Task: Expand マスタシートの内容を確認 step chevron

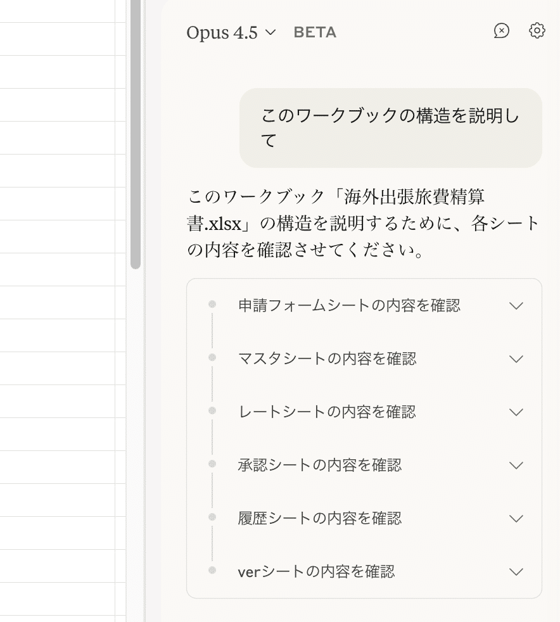Action: (516, 359)
